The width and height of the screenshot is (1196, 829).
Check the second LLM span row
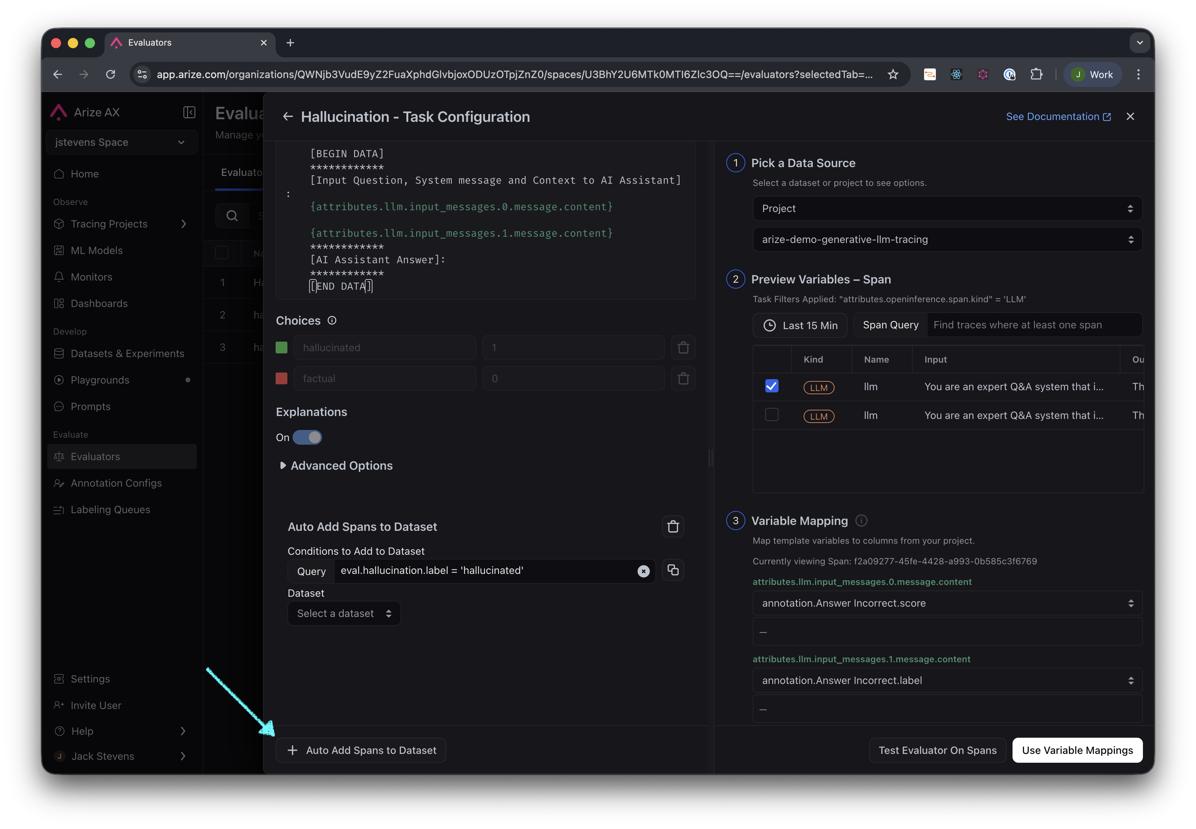click(x=771, y=415)
